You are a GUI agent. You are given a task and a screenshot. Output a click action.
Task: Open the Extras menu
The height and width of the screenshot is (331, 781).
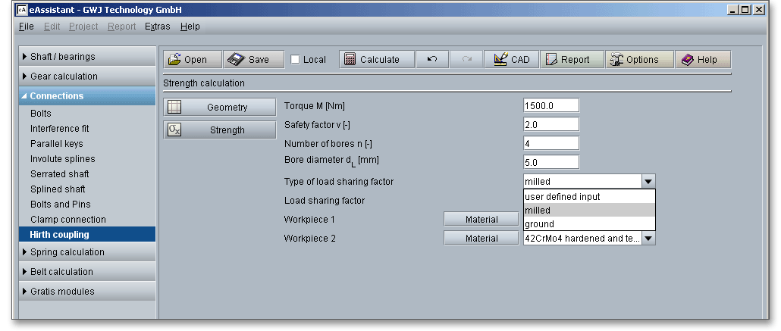158,27
